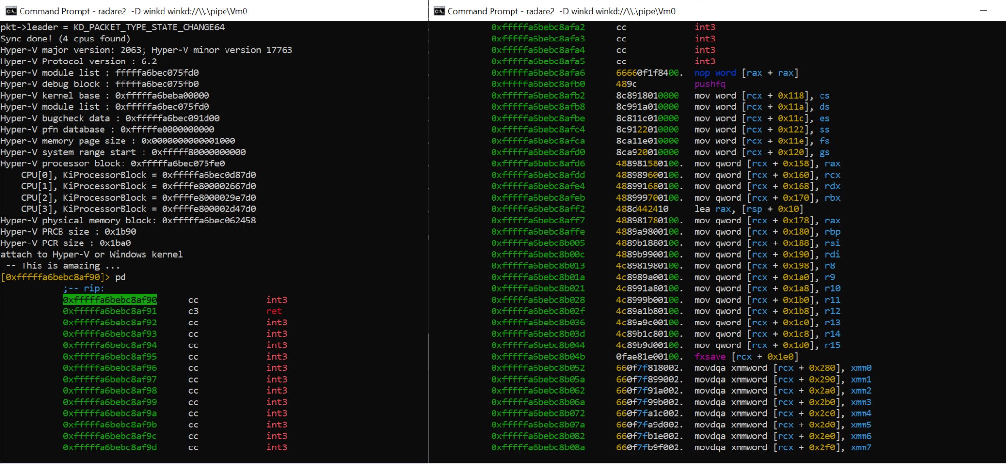Click the 'Hyper-V system range start' line
Image resolution: width=1006 pixels, height=466 pixels.
coord(123,152)
